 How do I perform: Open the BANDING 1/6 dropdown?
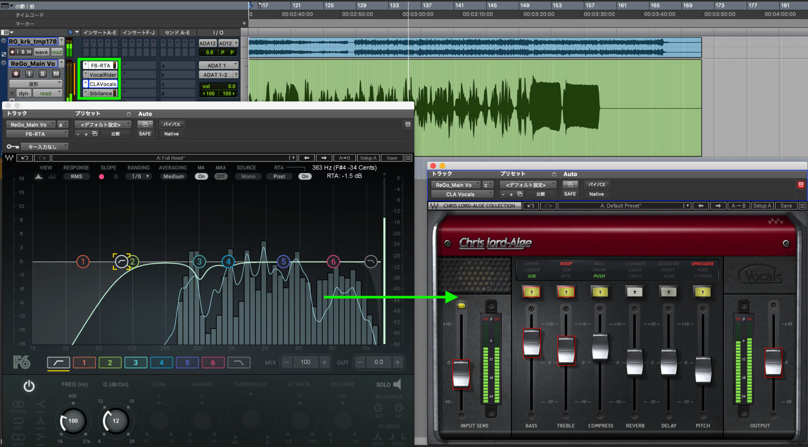click(139, 176)
